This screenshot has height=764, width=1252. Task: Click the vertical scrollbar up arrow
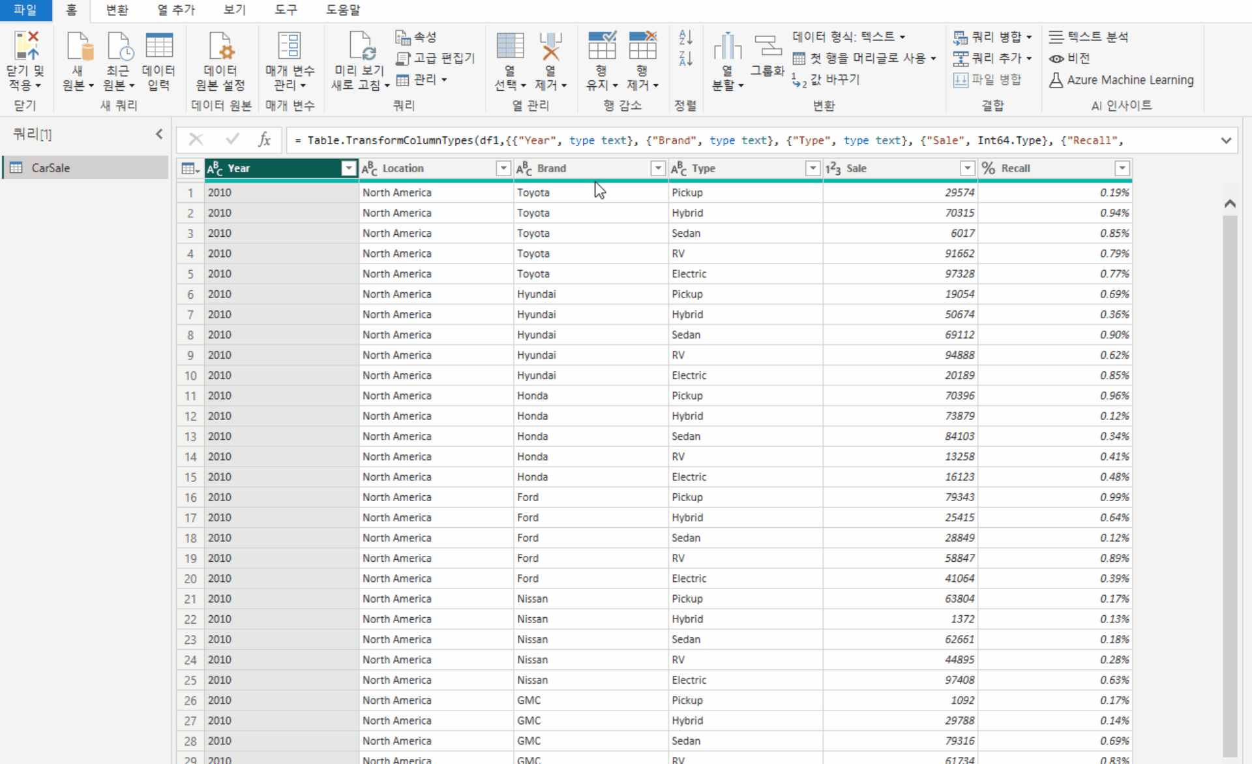coord(1230,204)
